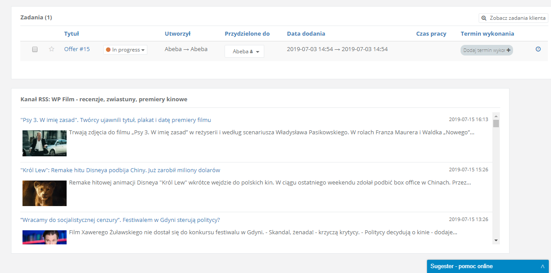This screenshot has height=273, width=551.
Task: Click the plus icon in the deadline pill
Action: tap(509, 50)
